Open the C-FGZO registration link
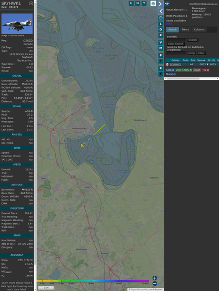 click(x=28, y=40)
